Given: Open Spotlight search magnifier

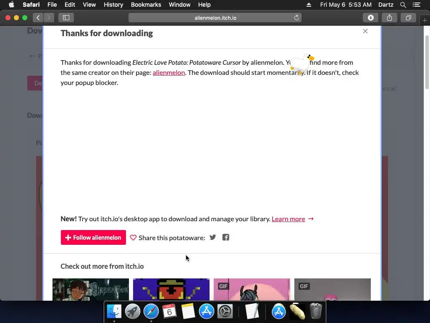Looking at the screenshot, I should (403, 5).
